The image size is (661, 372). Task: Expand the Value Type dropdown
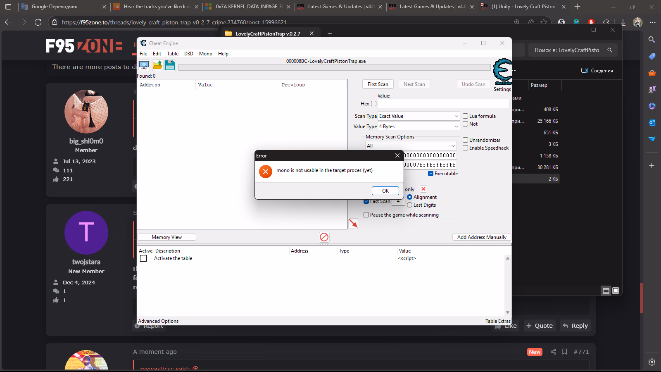click(419, 126)
